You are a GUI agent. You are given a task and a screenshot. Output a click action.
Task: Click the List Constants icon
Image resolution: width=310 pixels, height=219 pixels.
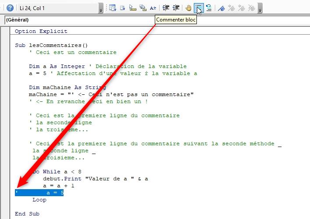[122, 8]
